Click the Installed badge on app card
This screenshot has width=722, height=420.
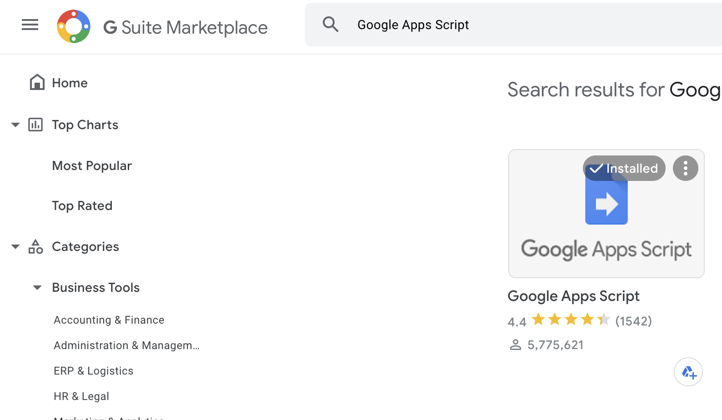(x=624, y=168)
